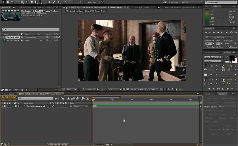Switch to the Audio tab
The width and height of the screenshot is (238, 146).
point(216,6)
